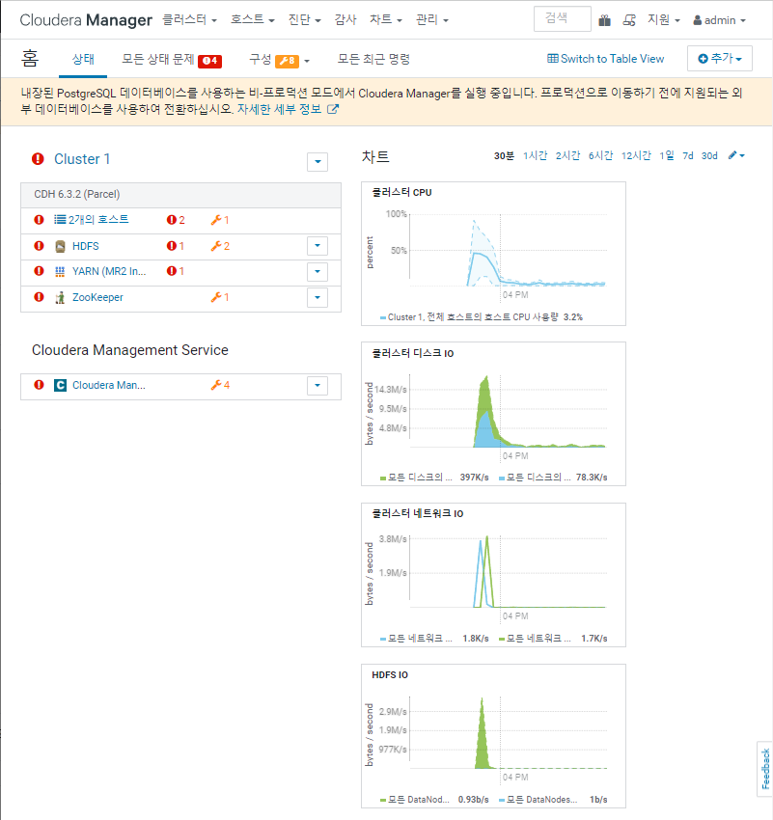Click the HDFS service icon

pyautogui.click(x=60, y=246)
